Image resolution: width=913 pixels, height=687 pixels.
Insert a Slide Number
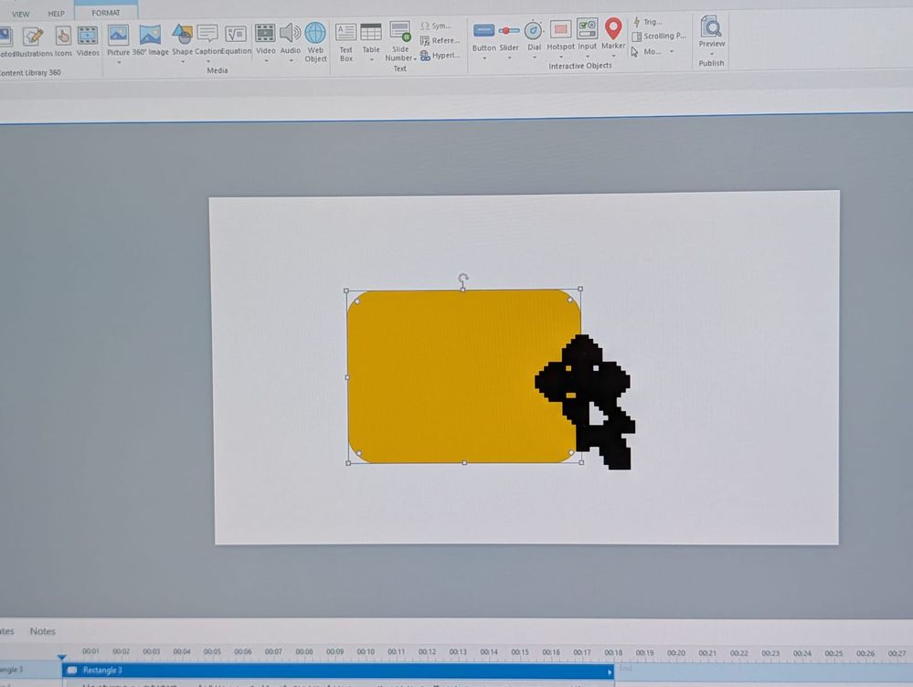coord(400,41)
